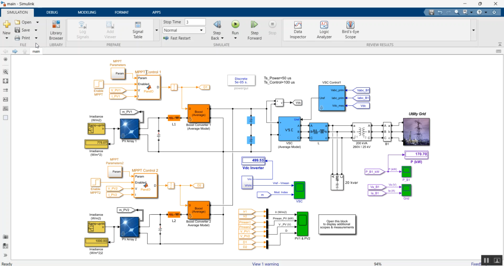Switch to the MODELING tab

(x=87, y=12)
